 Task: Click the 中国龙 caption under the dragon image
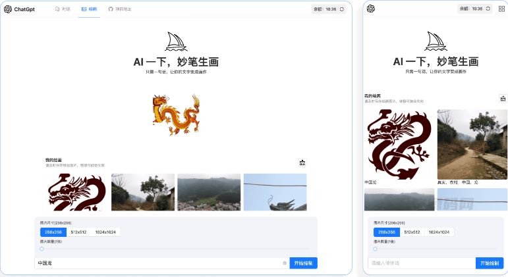coord(370,182)
